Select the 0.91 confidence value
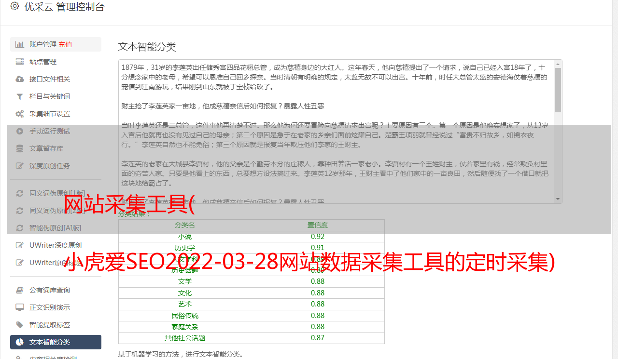Viewport: 618px width, 359px height. pyautogui.click(x=318, y=248)
